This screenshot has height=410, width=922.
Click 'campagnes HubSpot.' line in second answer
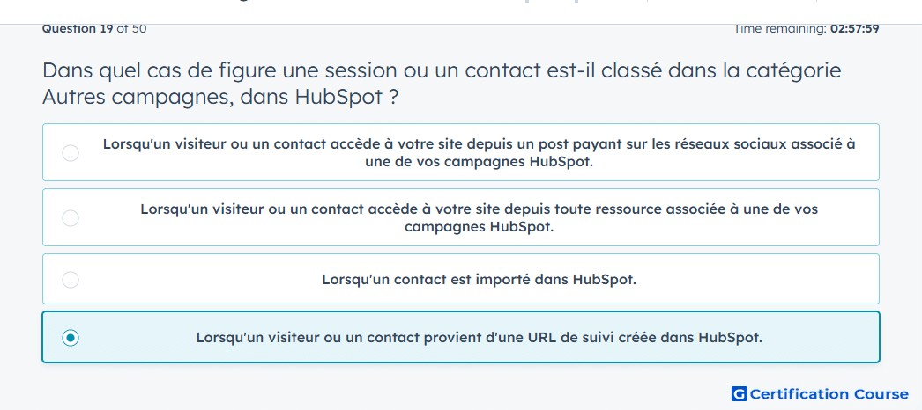(x=480, y=227)
